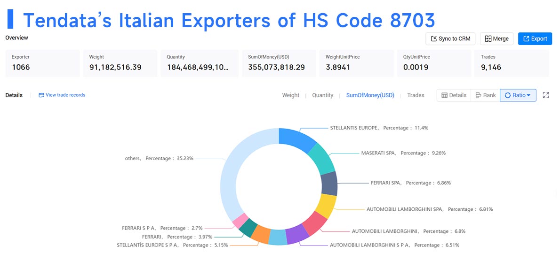Click SumOfMoney value 355,073,818.29

click(x=276, y=67)
